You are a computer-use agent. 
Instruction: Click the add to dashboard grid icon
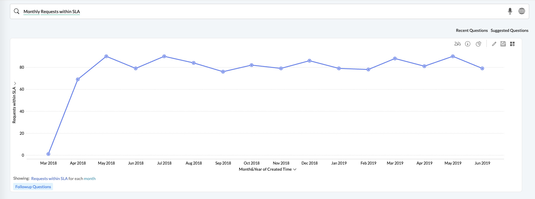512,44
